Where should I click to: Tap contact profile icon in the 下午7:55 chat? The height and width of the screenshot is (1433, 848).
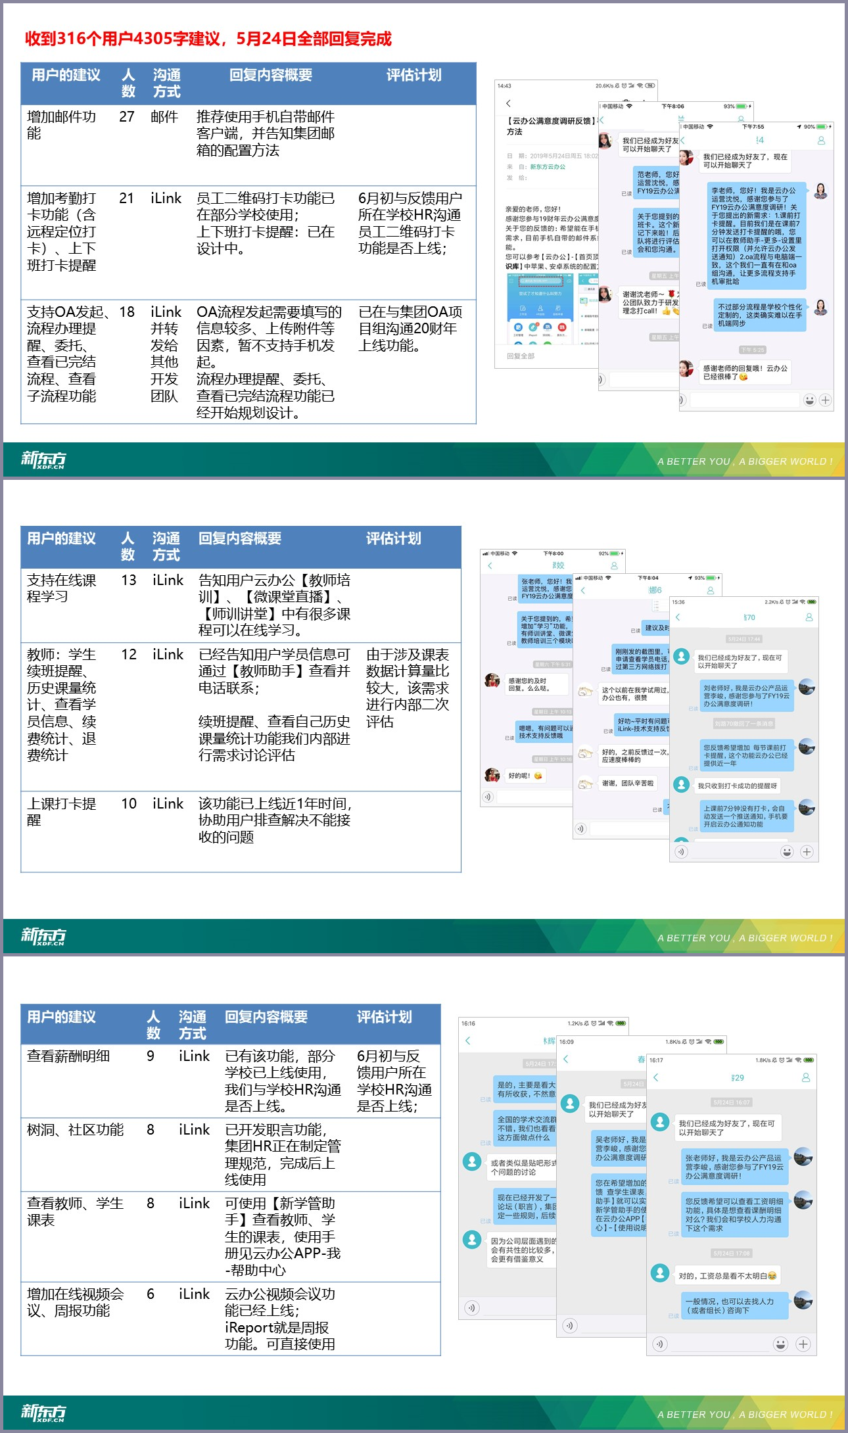point(820,141)
